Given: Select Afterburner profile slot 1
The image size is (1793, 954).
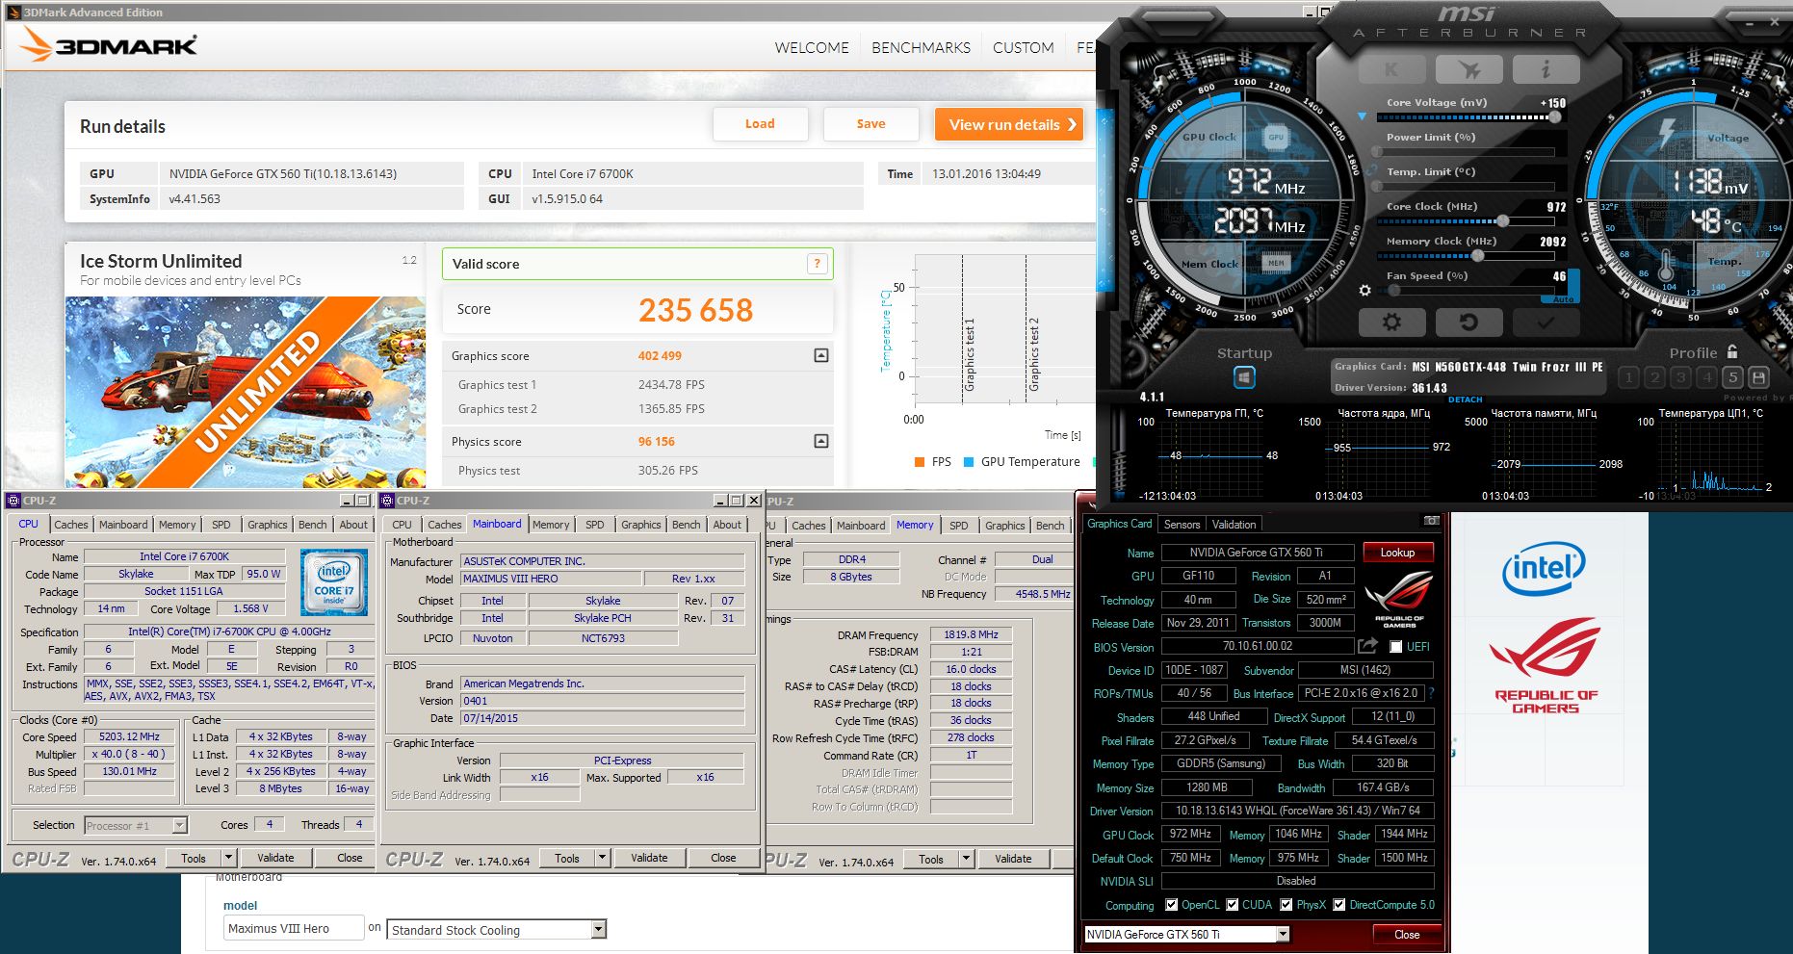Looking at the screenshot, I should (x=1628, y=377).
